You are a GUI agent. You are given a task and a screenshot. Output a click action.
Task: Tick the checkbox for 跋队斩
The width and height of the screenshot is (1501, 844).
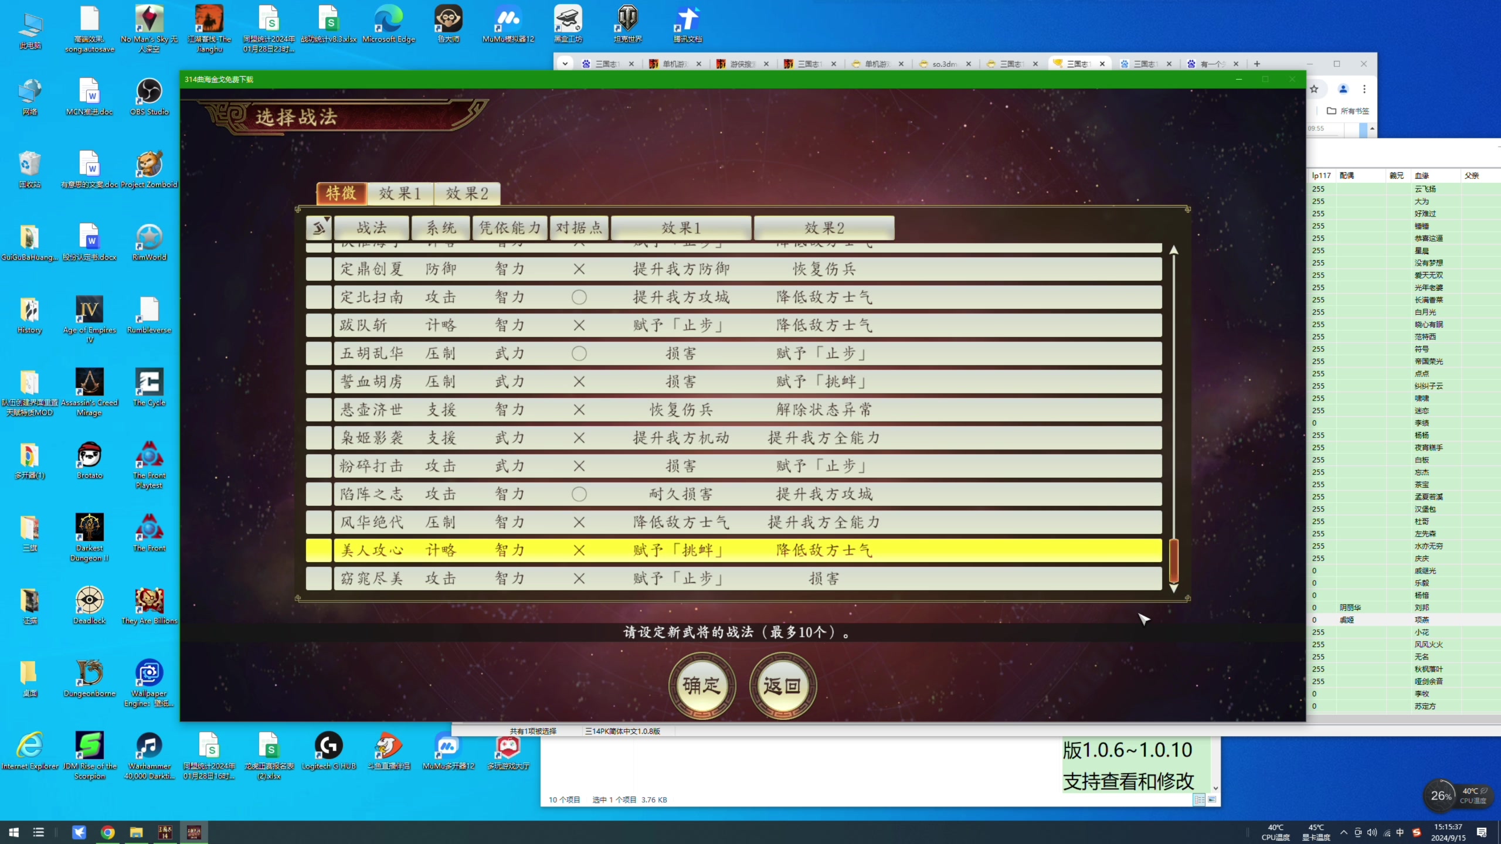click(x=319, y=325)
